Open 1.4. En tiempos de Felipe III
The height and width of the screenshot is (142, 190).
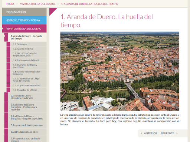pyautogui.click(x=27, y=60)
